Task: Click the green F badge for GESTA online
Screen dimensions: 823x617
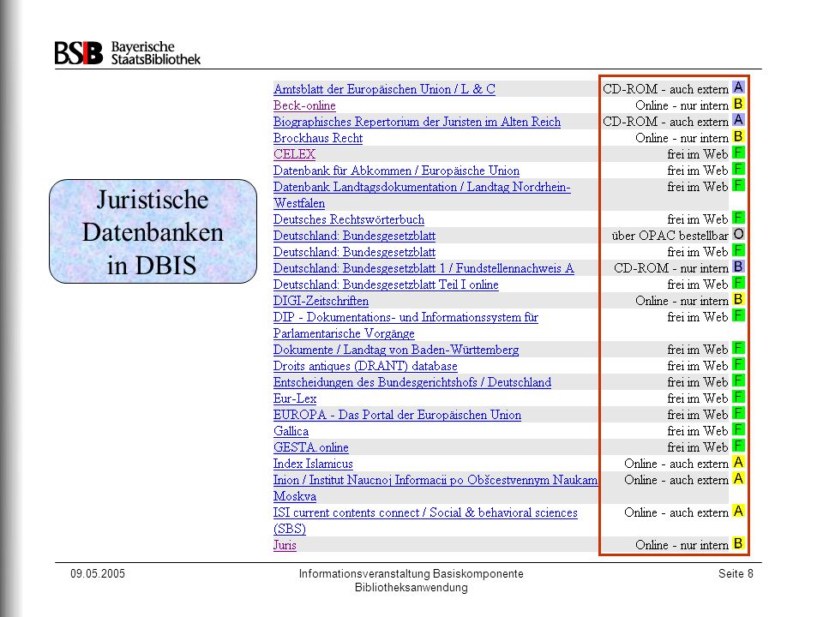Action: 738,445
